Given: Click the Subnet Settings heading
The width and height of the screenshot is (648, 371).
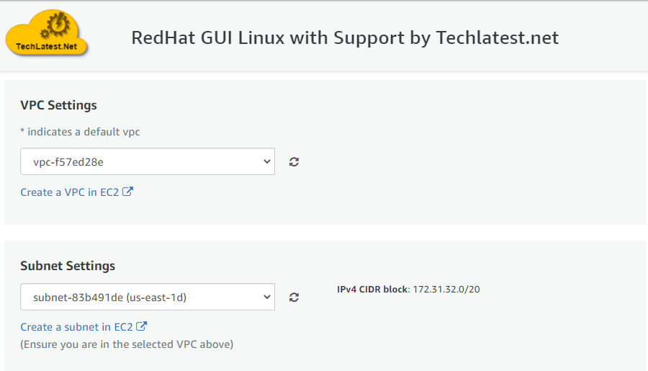Looking at the screenshot, I should pos(68,266).
